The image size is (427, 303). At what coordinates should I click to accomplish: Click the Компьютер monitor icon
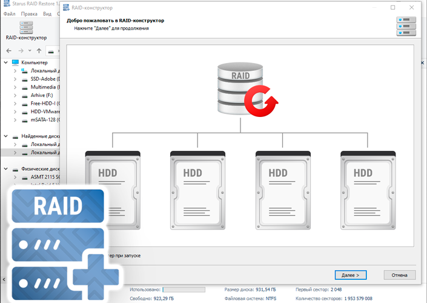(x=15, y=62)
